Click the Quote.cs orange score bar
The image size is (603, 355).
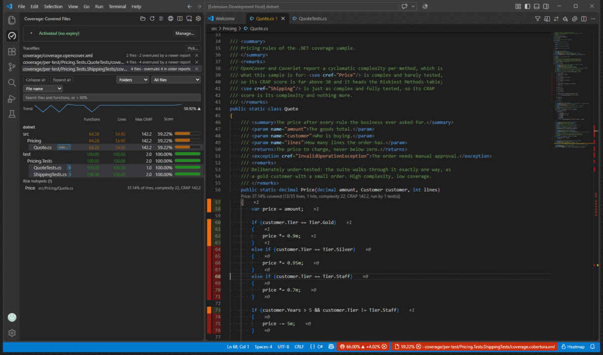click(187, 147)
